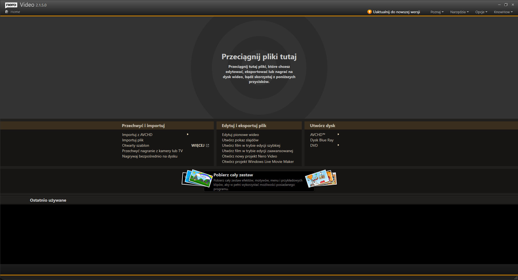
Task: Click the window resize grip corner
Action: pos(516,278)
